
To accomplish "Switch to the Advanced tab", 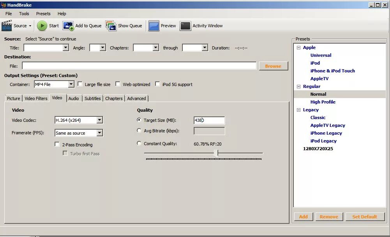I will pyautogui.click(x=136, y=98).
